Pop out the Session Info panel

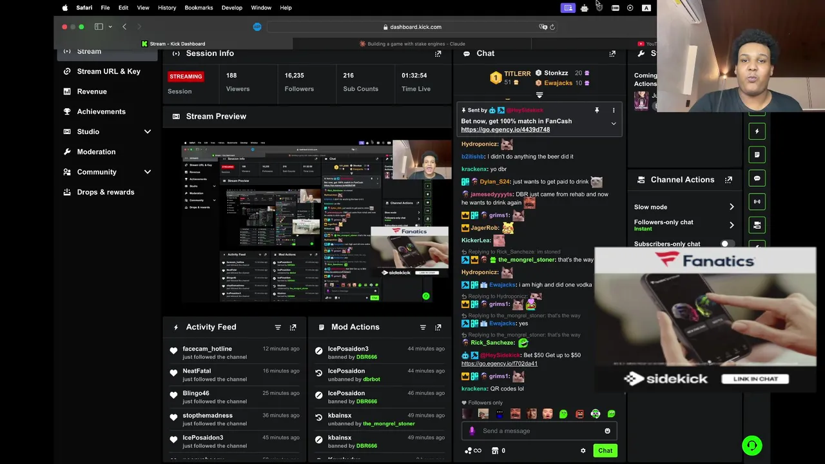pyautogui.click(x=438, y=53)
